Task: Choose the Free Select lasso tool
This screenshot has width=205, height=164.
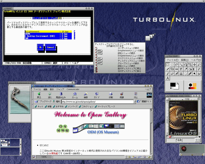Action: pos(177,65)
